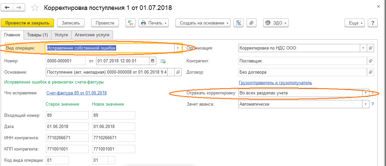Open the ЭДО dropdown menu

click(x=276, y=23)
